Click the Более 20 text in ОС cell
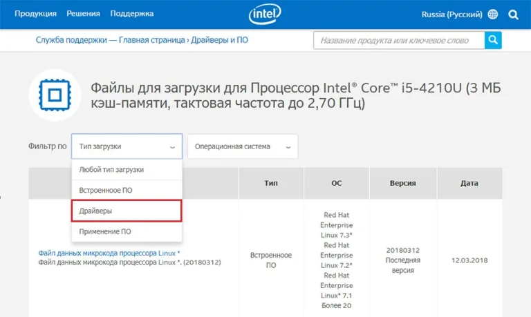 (x=336, y=305)
